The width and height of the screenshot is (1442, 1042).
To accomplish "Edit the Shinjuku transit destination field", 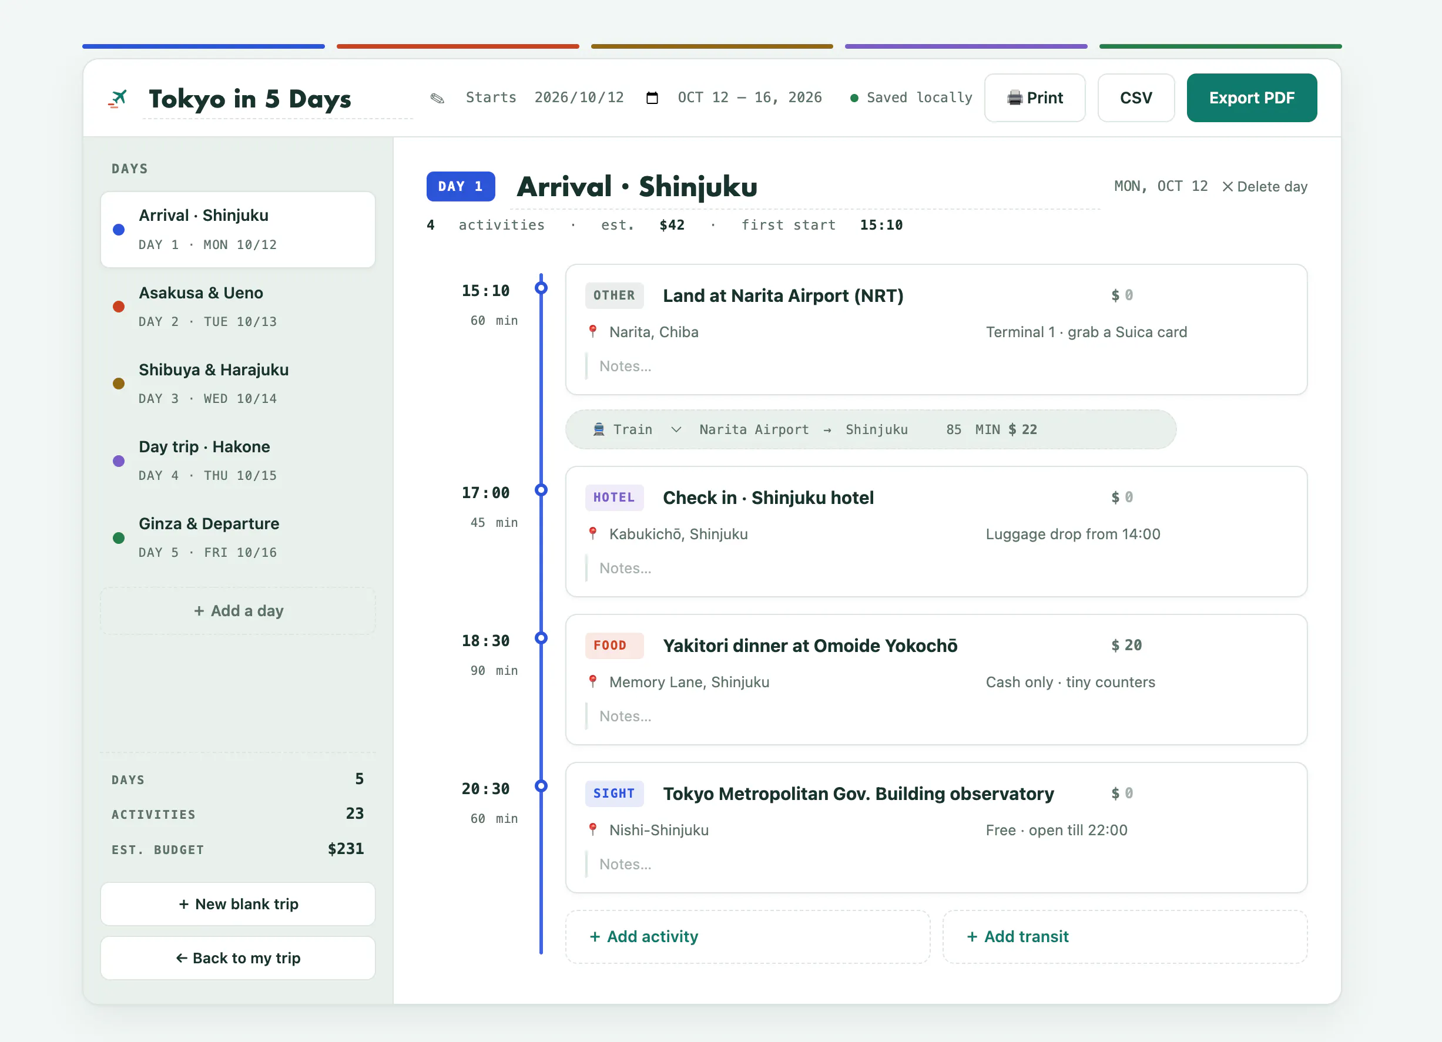I will click(877, 429).
